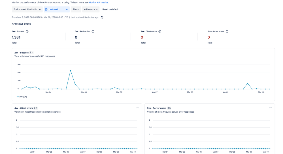Click the 3 h badge on 2xx Success chart
Viewport: 283px width, 154px height.
pyautogui.click(x=31, y=53)
